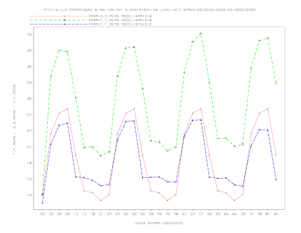Select legend entry PARM=F.F_MEAN MODEL=GFS/212

coord(120,24)
